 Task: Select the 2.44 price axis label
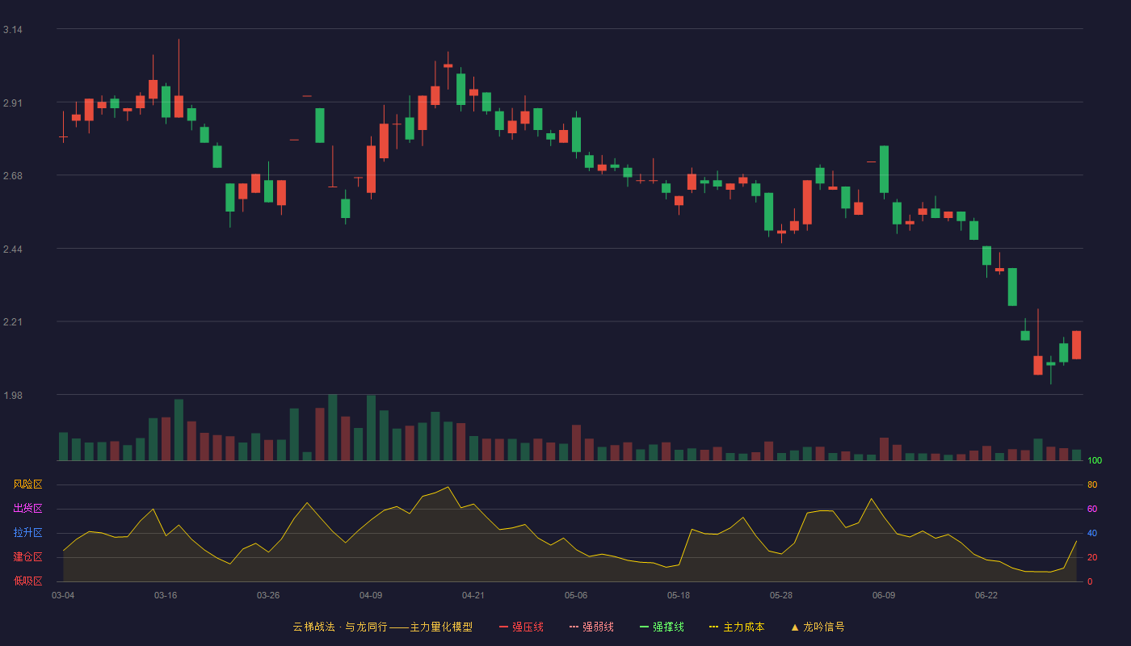click(x=12, y=250)
